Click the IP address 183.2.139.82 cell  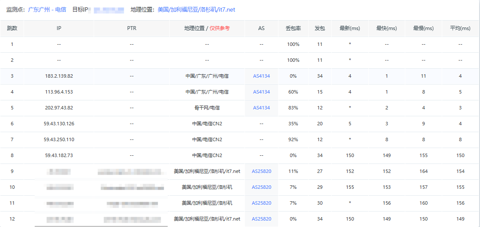59,76
